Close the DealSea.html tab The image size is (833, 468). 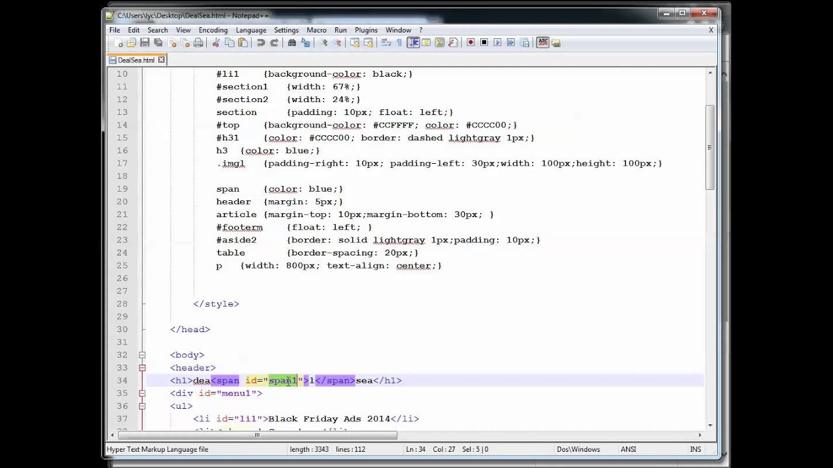(x=161, y=60)
